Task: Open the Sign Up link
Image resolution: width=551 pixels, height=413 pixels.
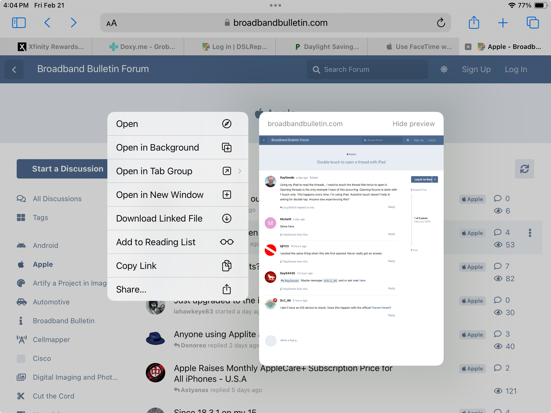Action: (x=476, y=69)
